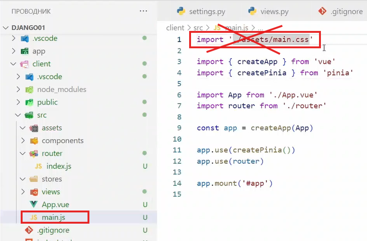
Task: Click the src breadcrumb segment
Action: (x=198, y=28)
